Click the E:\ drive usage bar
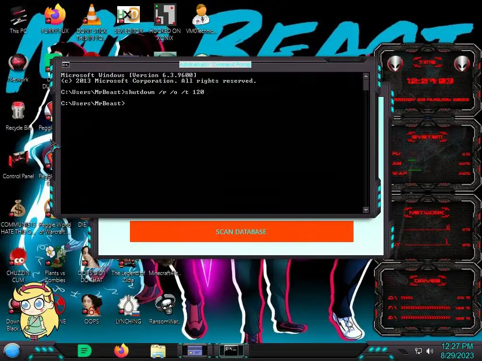 pyautogui.click(x=426, y=317)
